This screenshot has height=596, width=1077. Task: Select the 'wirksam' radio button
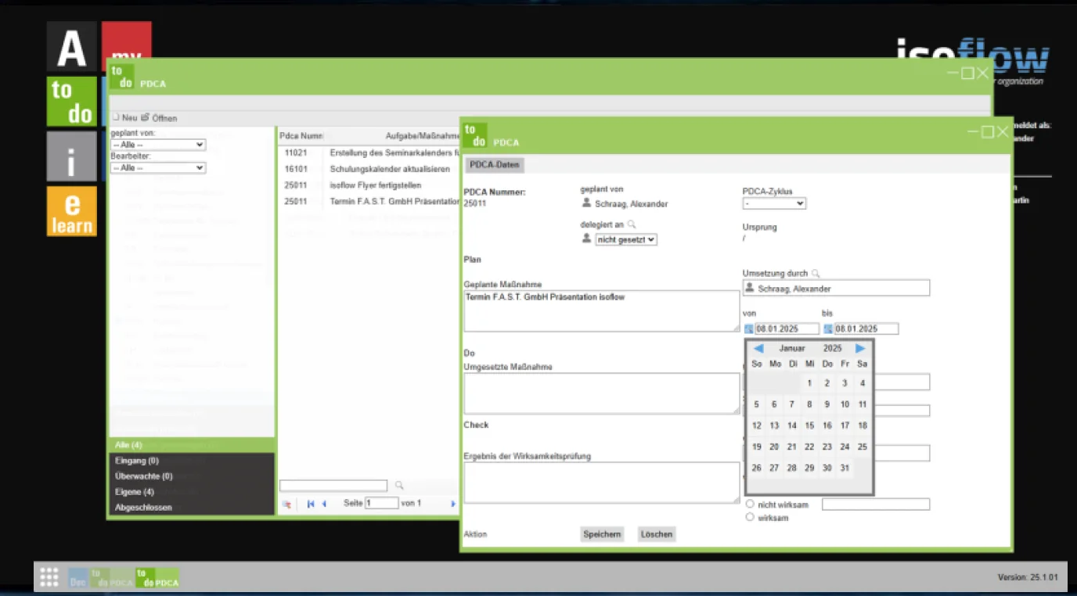[x=750, y=517]
